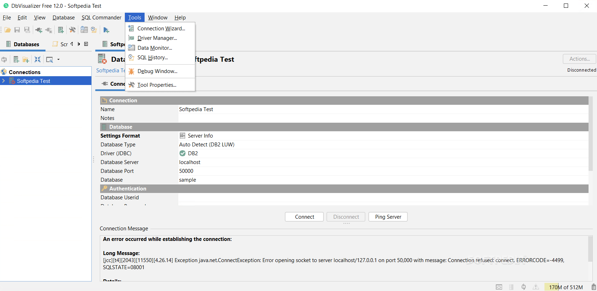Click the create database connection toolbar icon
597x291 pixels.
61,30
